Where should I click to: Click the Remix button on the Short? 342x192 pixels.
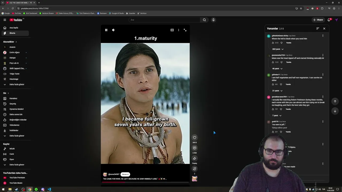point(195,169)
